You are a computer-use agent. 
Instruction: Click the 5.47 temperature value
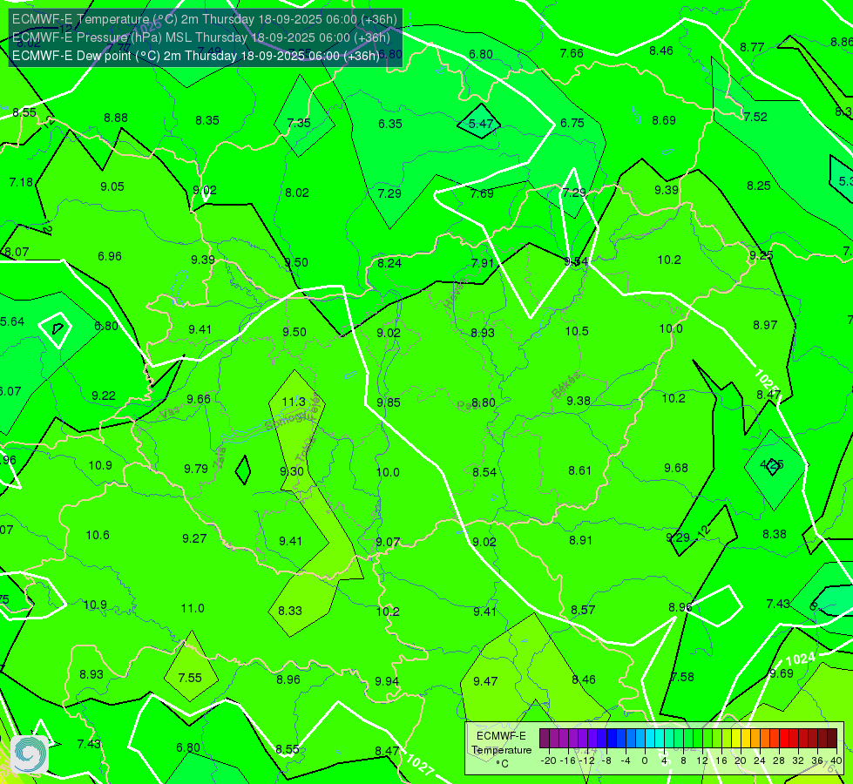(481, 124)
